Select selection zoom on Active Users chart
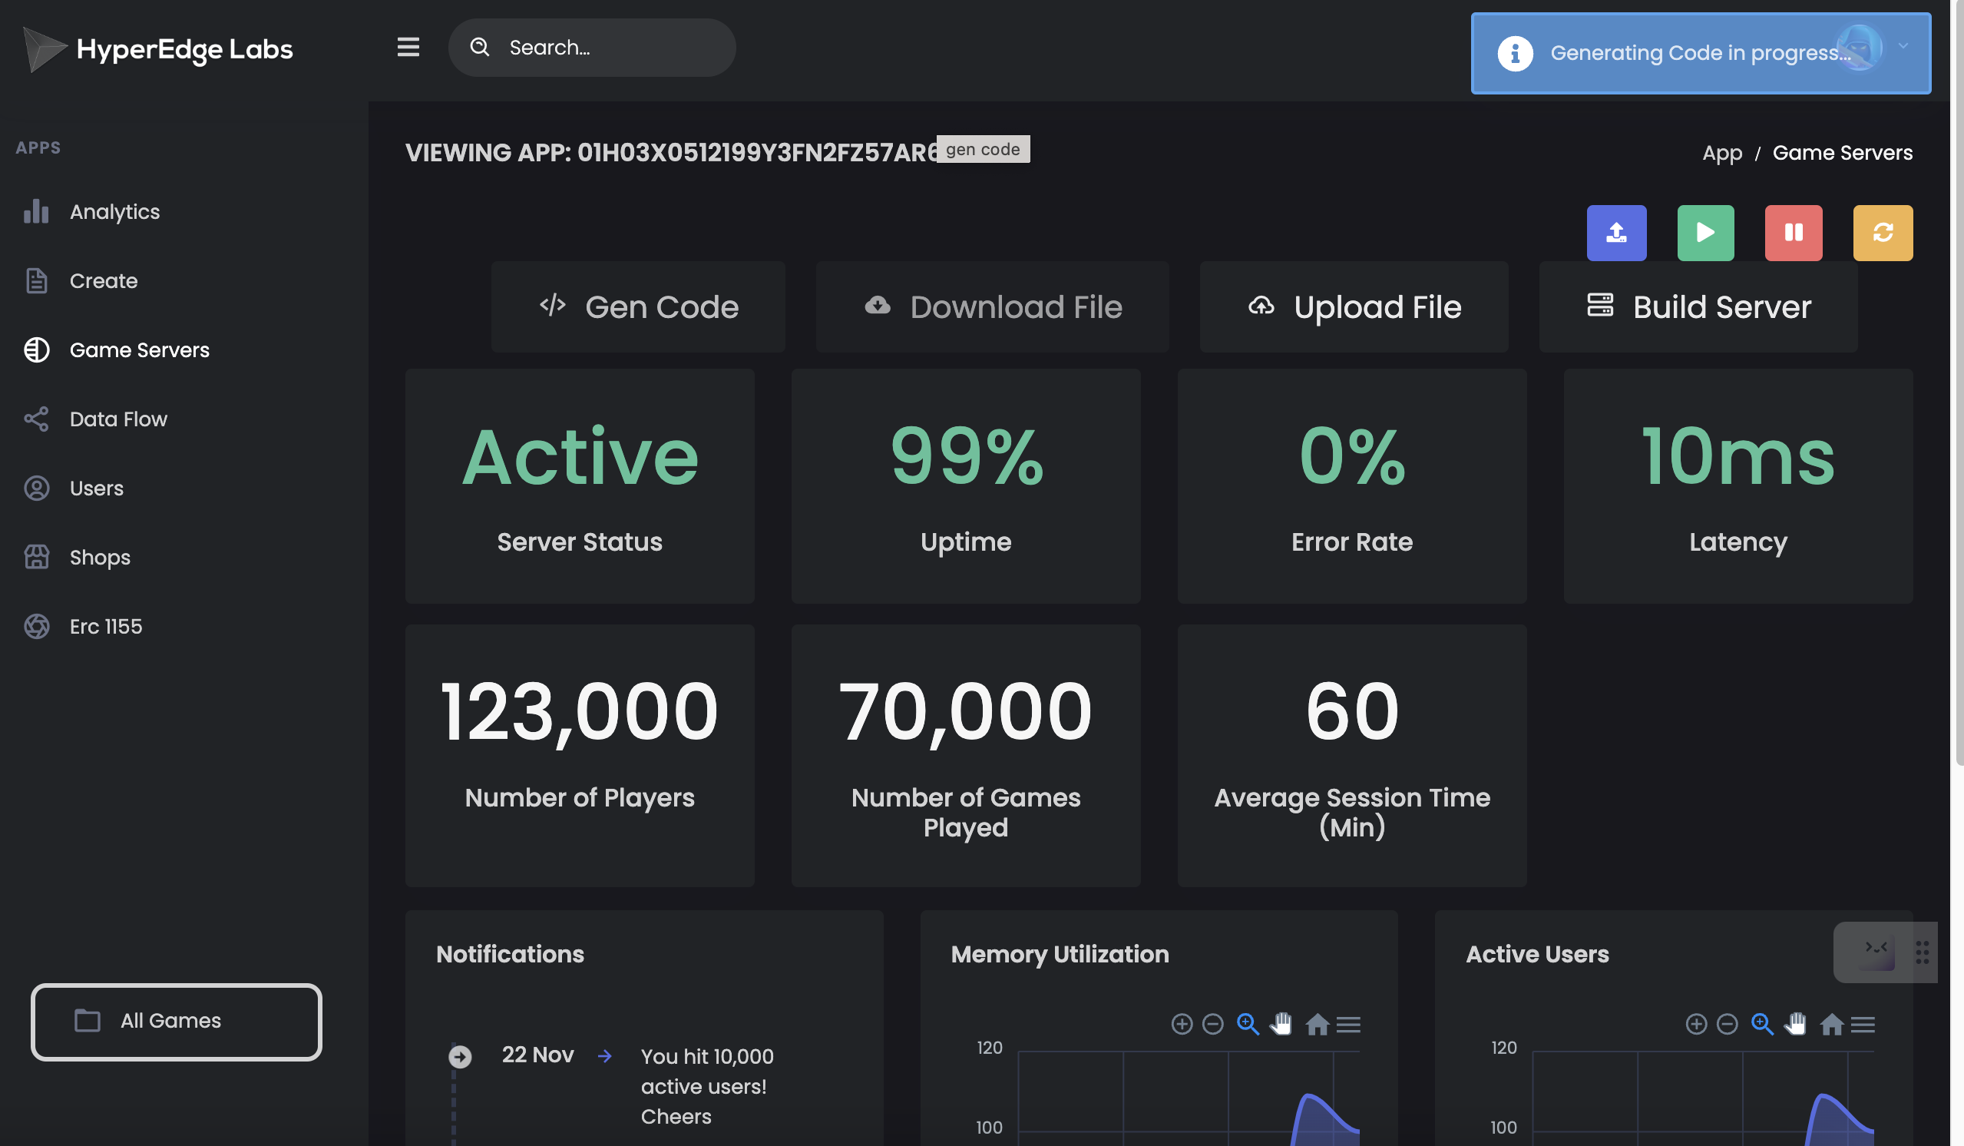The image size is (1964, 1146). pos(1762,1024)
